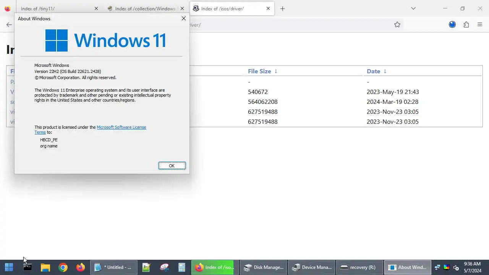Click OK in About Windows dialog
489x275 pixels.
click(172, 165)
